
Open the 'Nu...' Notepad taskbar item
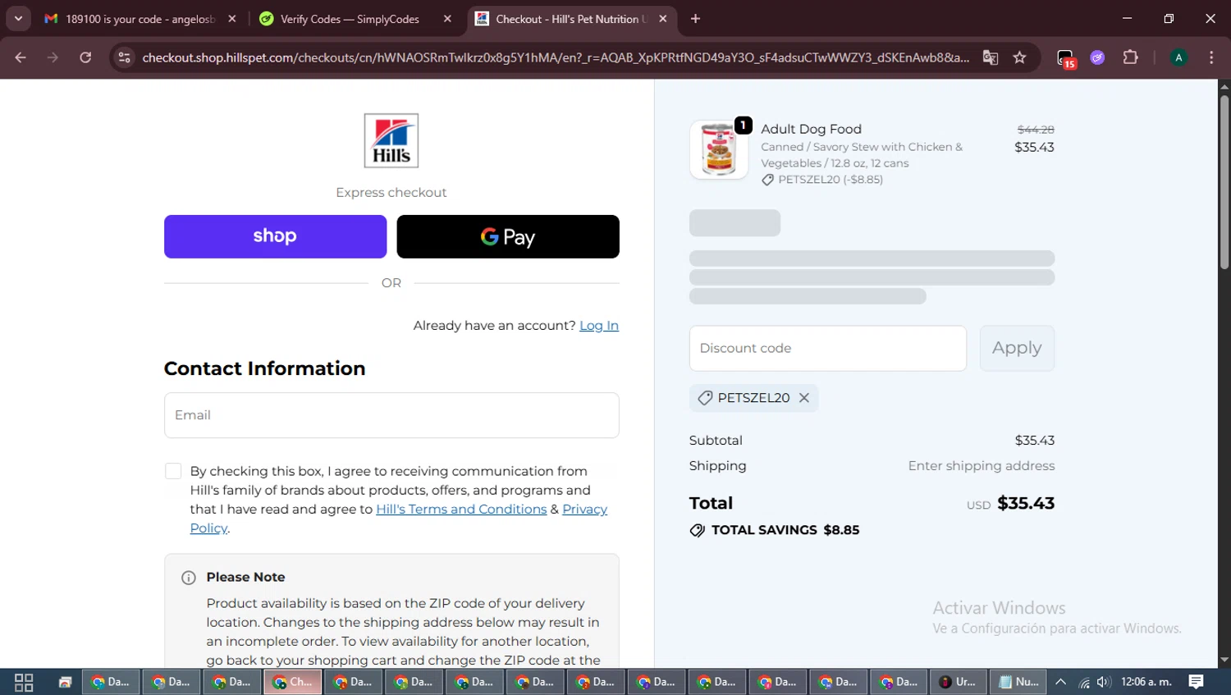coord(1018,682)
